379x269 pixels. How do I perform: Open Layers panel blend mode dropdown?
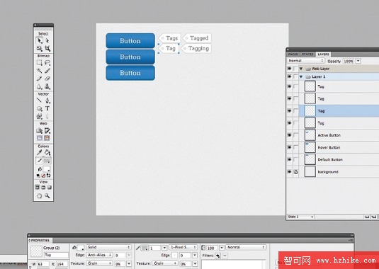306,61
